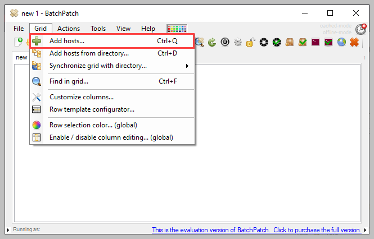374x239 pixels.
Task: Maximize the BatchPatch window
Action: (x=330, y=13)
